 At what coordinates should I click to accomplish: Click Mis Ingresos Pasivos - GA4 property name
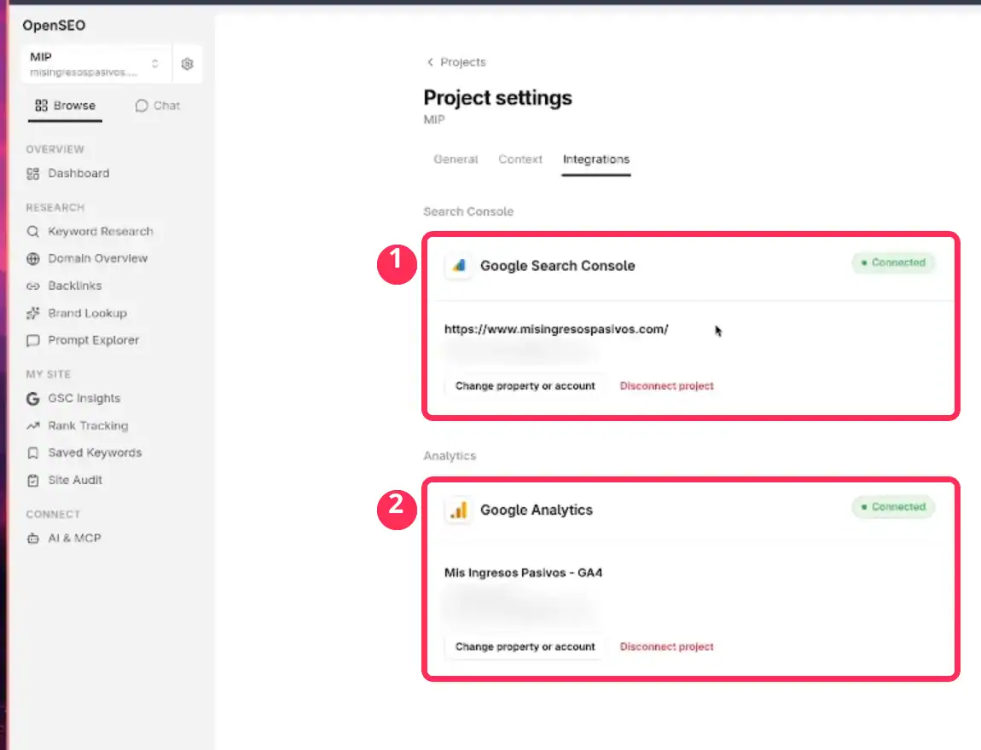tap(523, 573)
